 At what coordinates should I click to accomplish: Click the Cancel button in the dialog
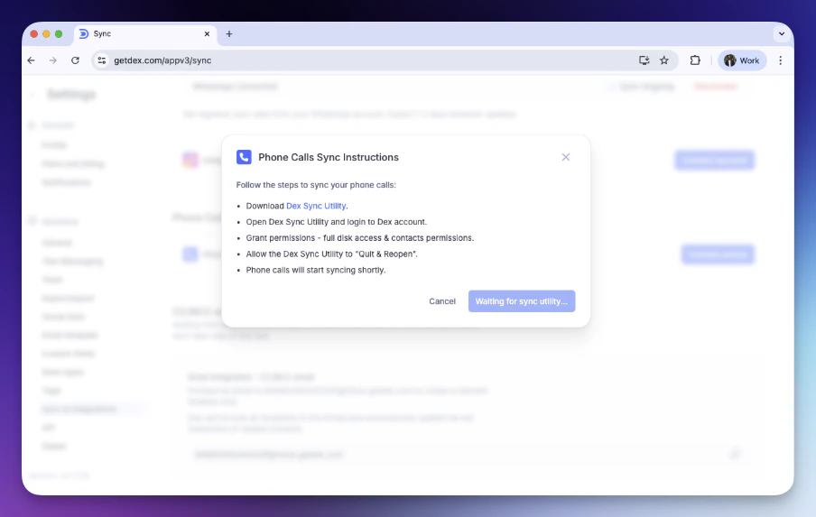(x=441, y=301)
